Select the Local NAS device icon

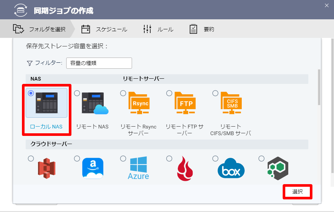click(46, 103)
